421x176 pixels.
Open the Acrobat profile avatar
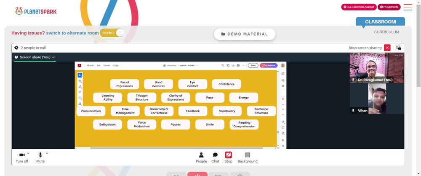282,65
